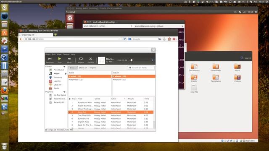Screen dimensions: 269x151
Task: Sort tracks by the Time column header
Action: point(148,99)
